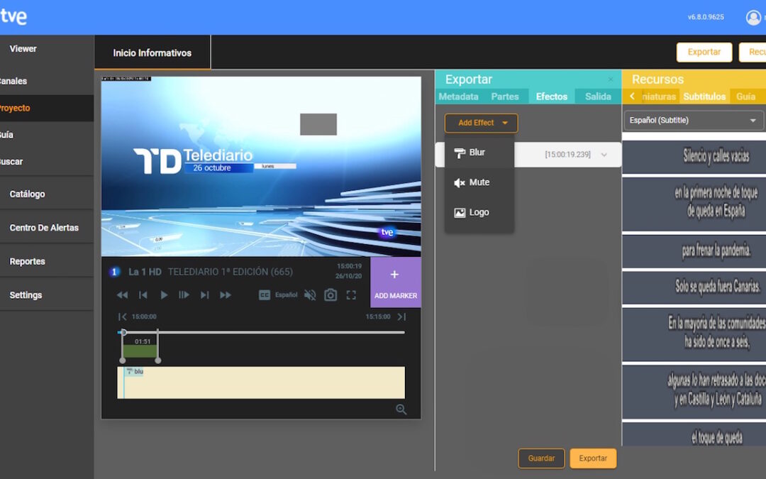Click the clip's left trim handle
This screenshot has height=479, width=766.
pos(123,360)
